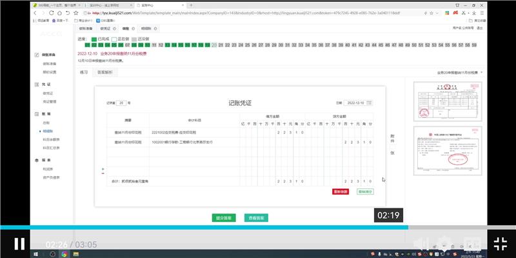Open 明细账 in the sidebar
The height and width of the screenshot is (258, 516).
(48, 130)
